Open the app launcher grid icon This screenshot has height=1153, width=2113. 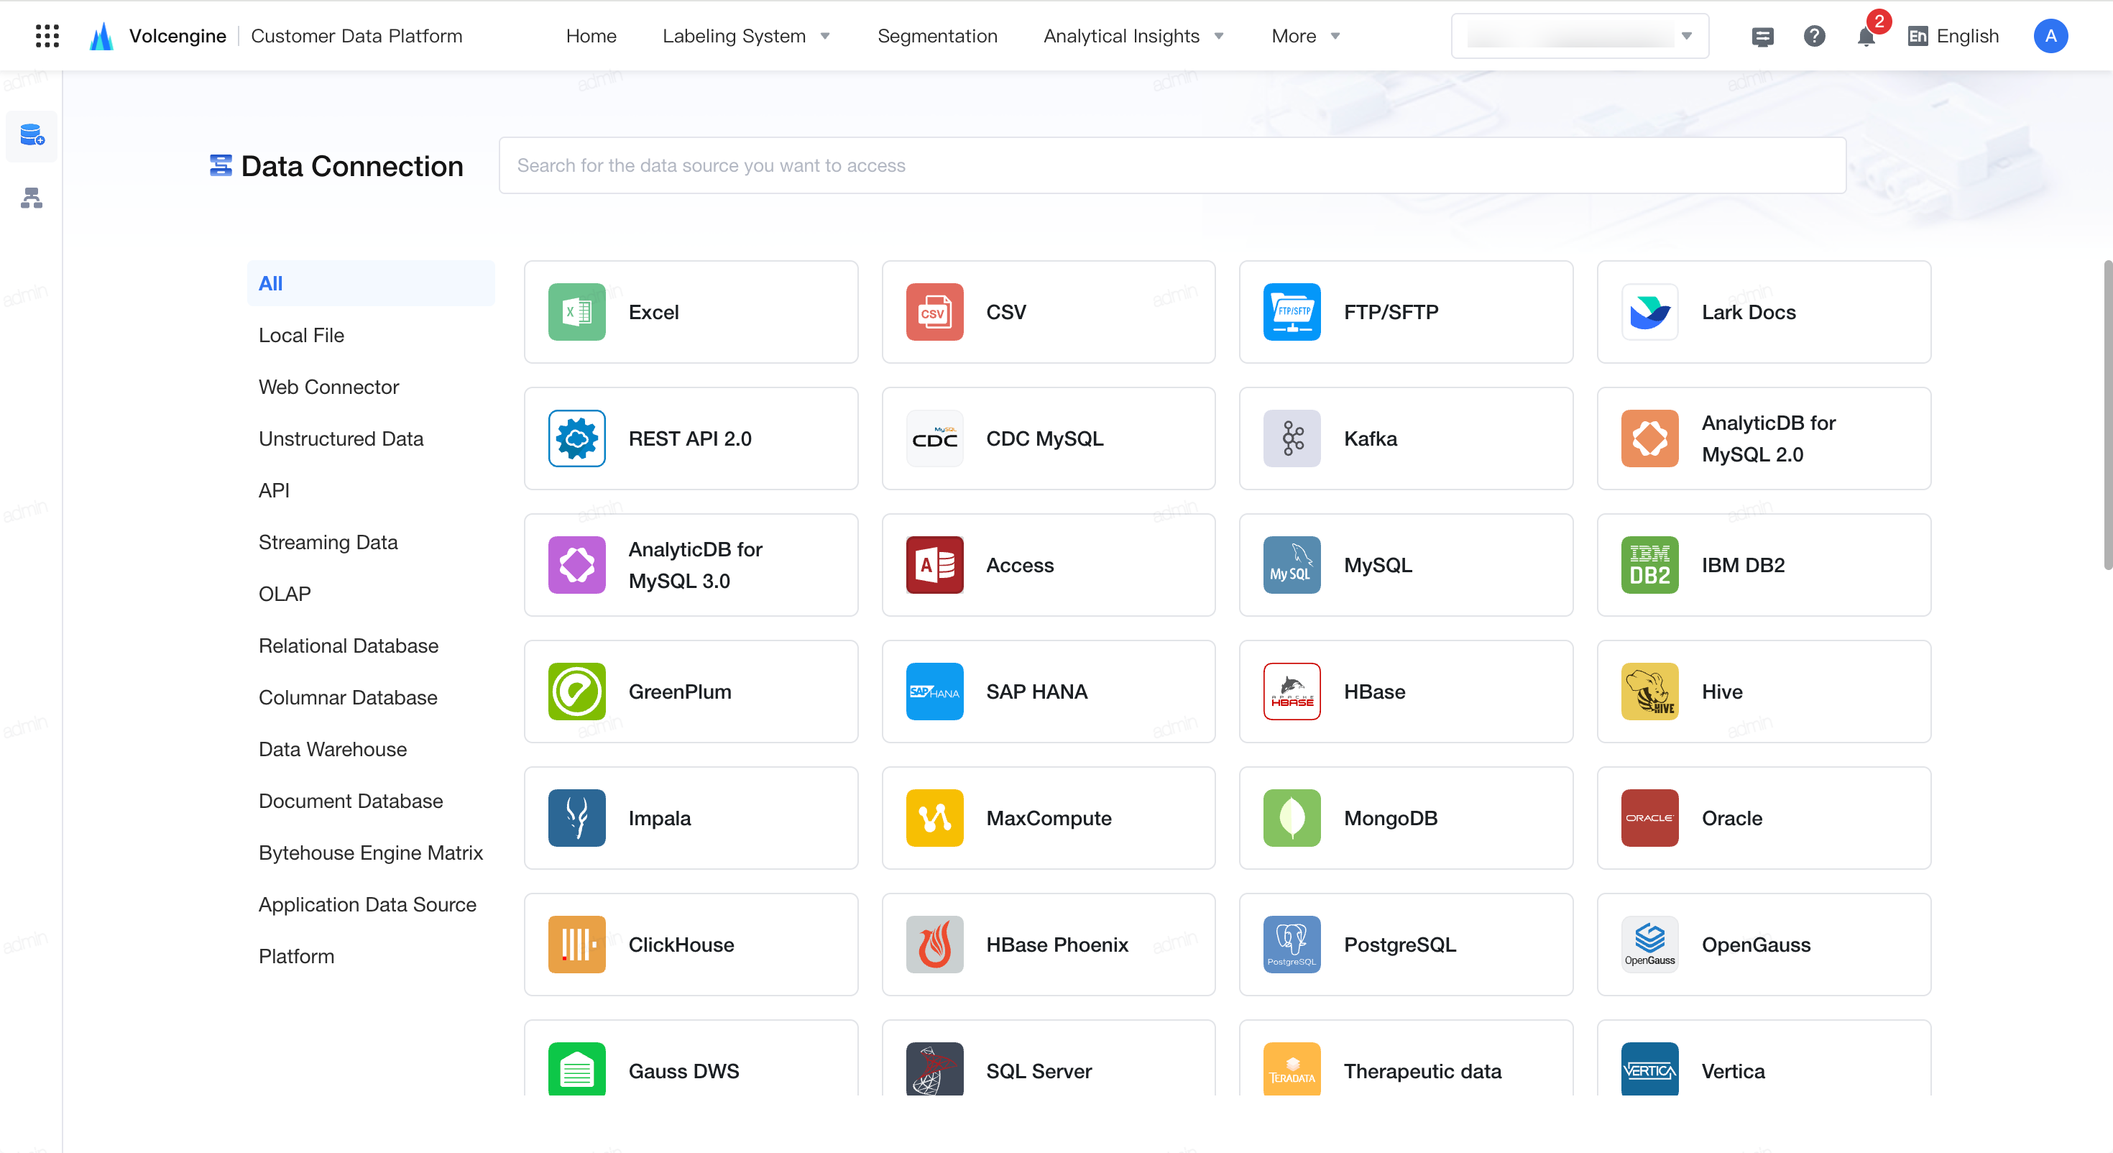coord(47,36)
